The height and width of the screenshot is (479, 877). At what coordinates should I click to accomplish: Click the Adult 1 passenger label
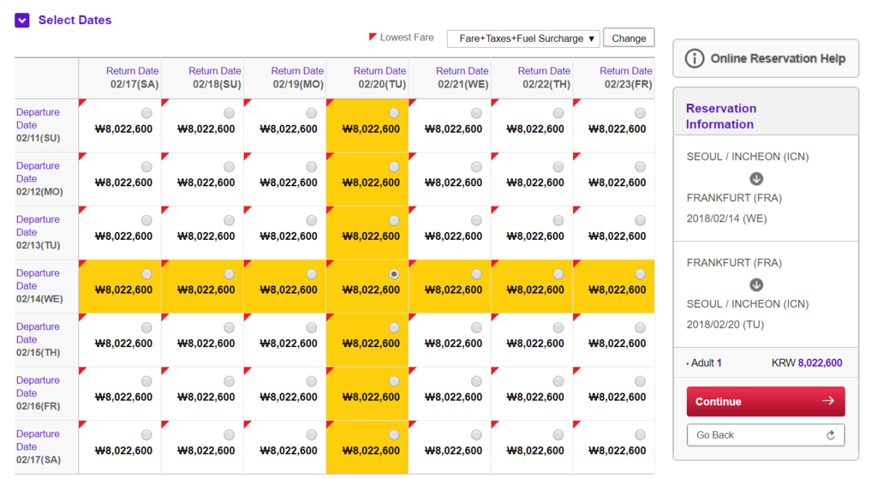pos(706,362)
